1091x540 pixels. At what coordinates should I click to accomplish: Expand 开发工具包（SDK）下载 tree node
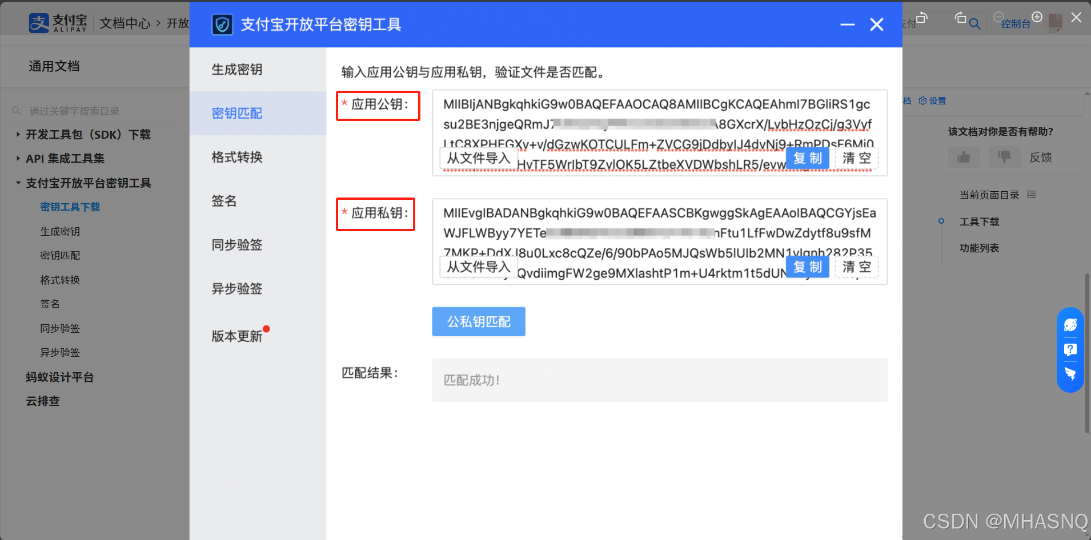(x=18, y=135)
